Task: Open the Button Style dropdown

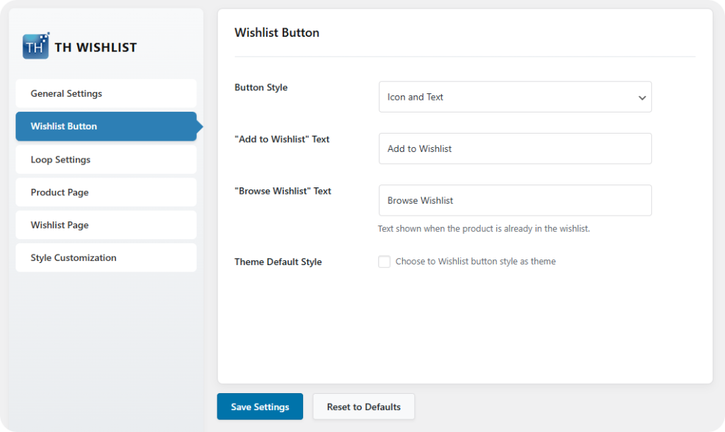Action: click(515, 97)
